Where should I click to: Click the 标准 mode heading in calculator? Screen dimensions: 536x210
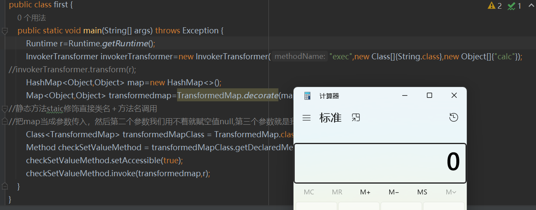330,117
